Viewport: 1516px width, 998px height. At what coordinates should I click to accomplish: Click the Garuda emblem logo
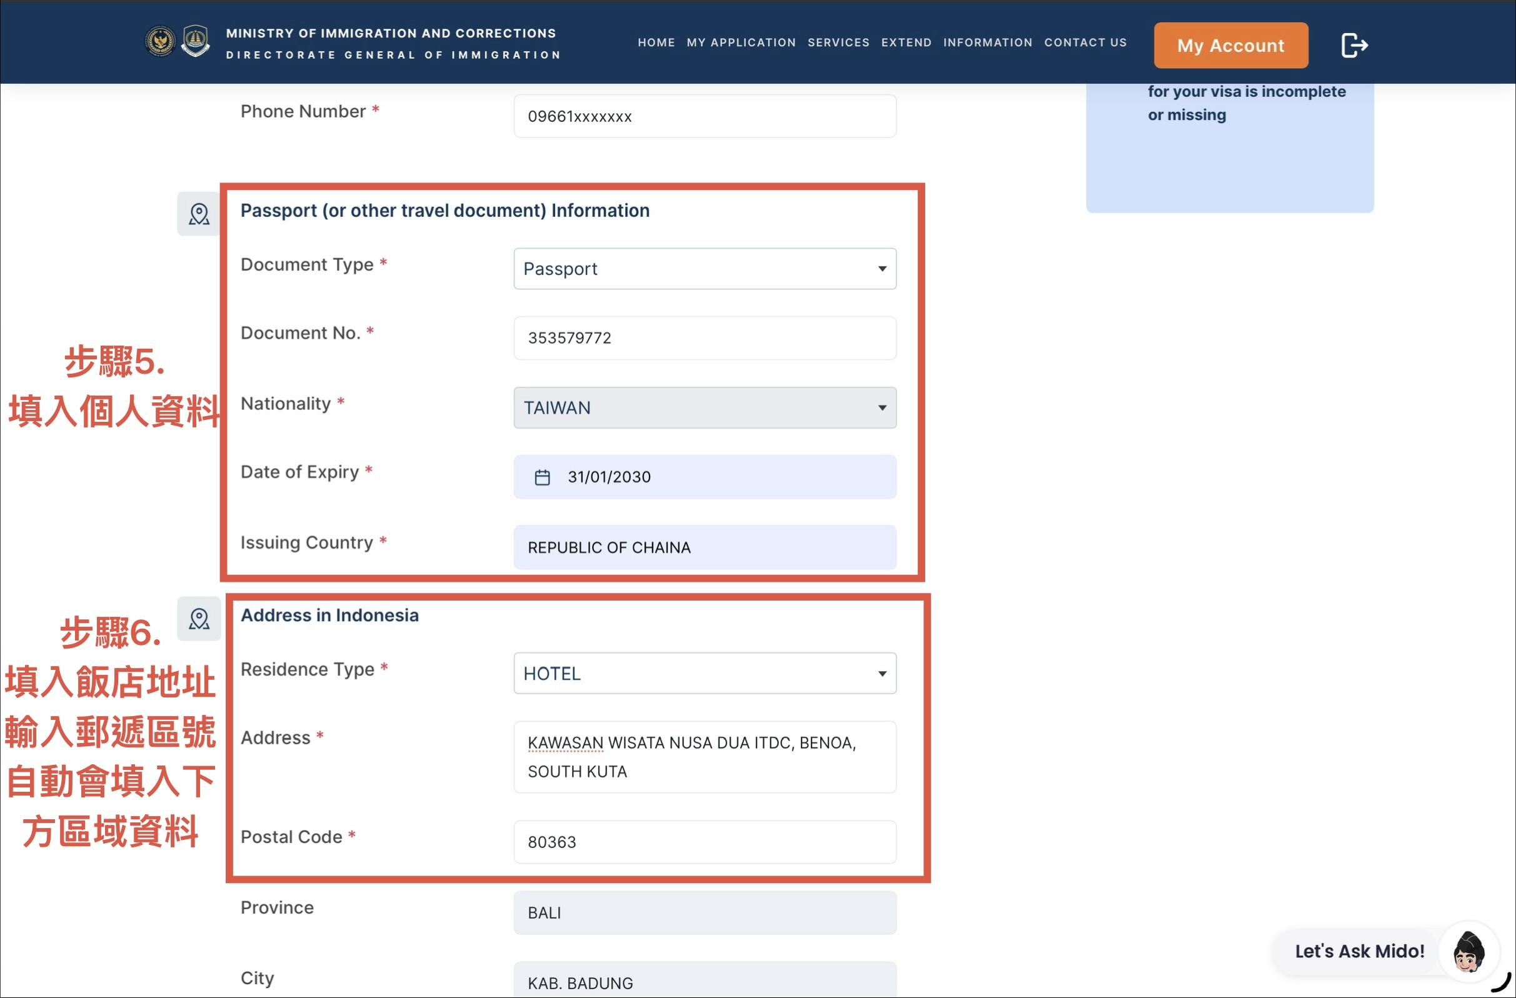[160, 42]
